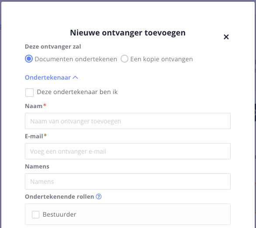Click the Documenten ondertekenen label text
Viewport: 256px width, 228px height.
coord(76,59)
